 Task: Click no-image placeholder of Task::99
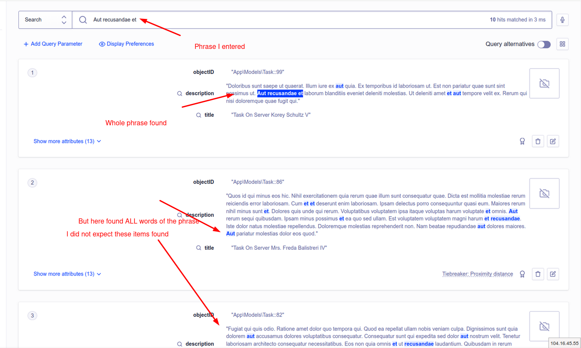coord(544,83)
